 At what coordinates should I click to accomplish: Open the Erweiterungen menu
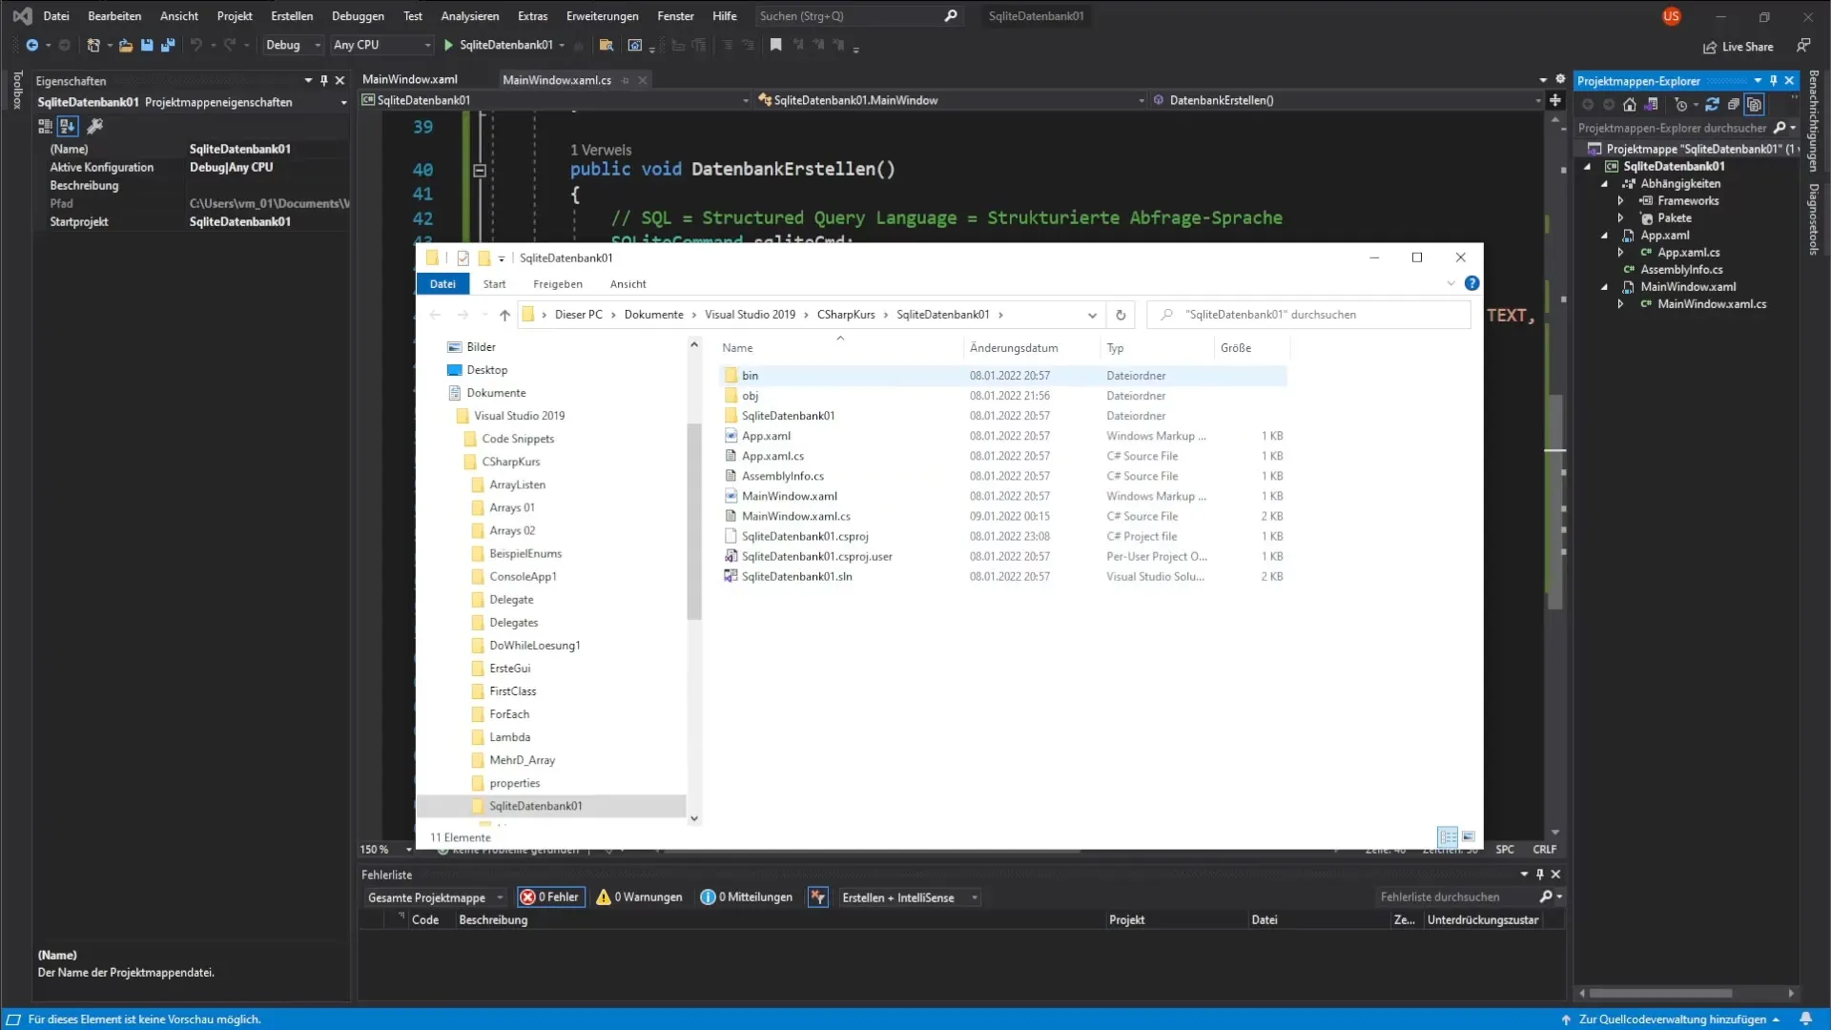[x=603, y=16]
